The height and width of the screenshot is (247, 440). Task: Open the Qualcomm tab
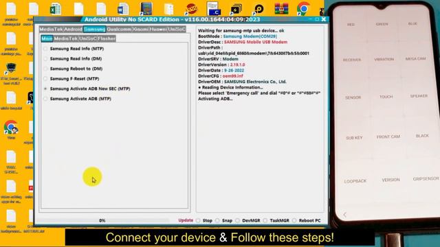[119, 29]
